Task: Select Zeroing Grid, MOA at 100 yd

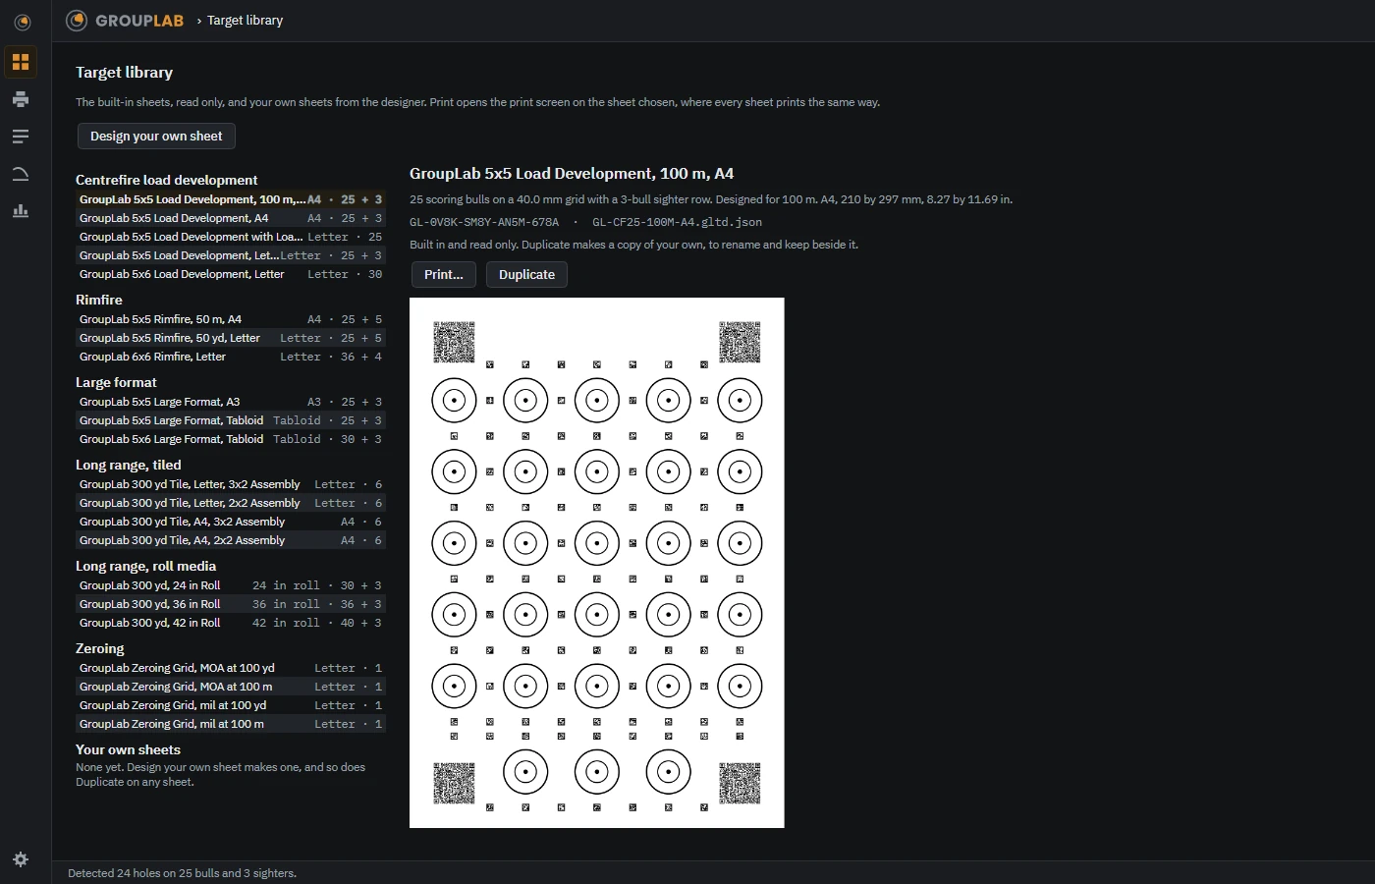Action: [x=231, y=668]
